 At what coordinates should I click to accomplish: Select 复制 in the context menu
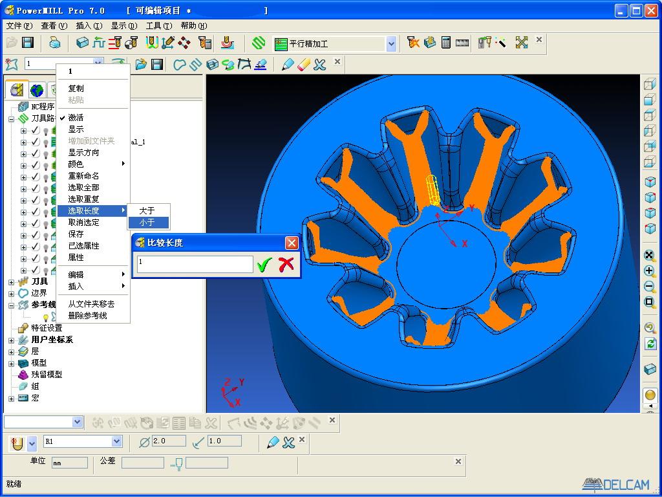pyautogui.click(x=93, y=88)
